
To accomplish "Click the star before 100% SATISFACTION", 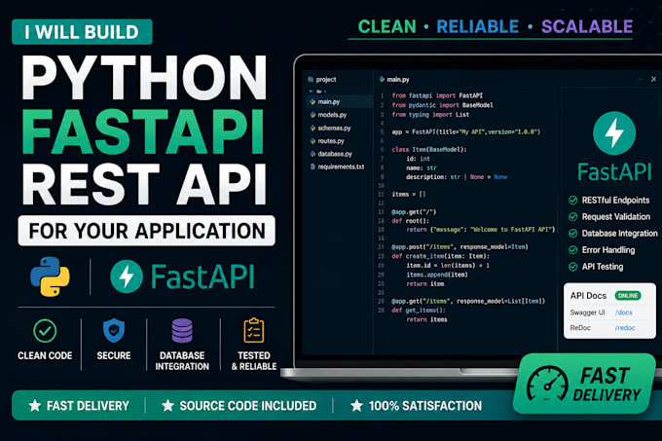I will 356,406.
